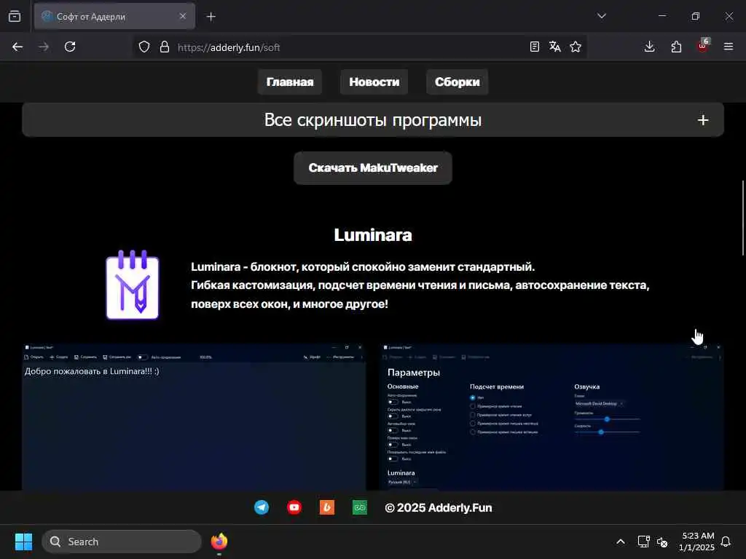Reload the current page
Viewport: 746px width, 559px height.
[70, 47]
